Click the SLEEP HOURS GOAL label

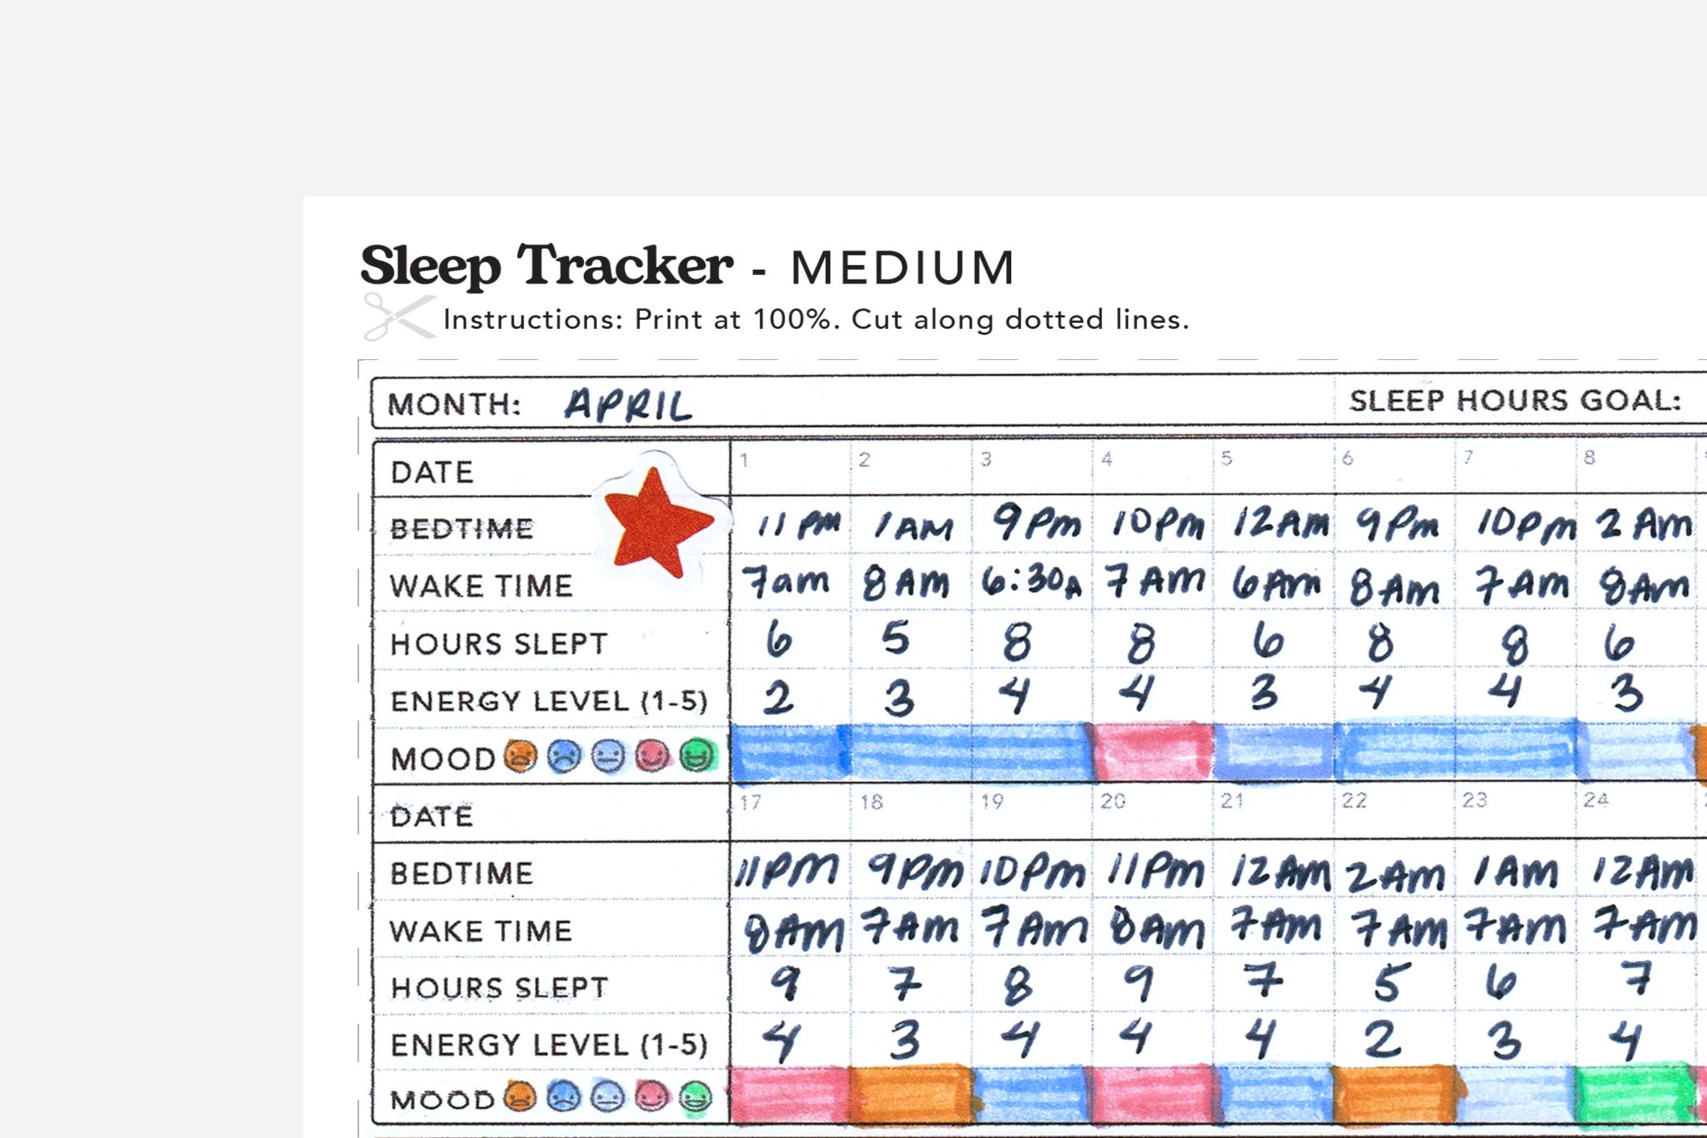(x=1515, y=401)
